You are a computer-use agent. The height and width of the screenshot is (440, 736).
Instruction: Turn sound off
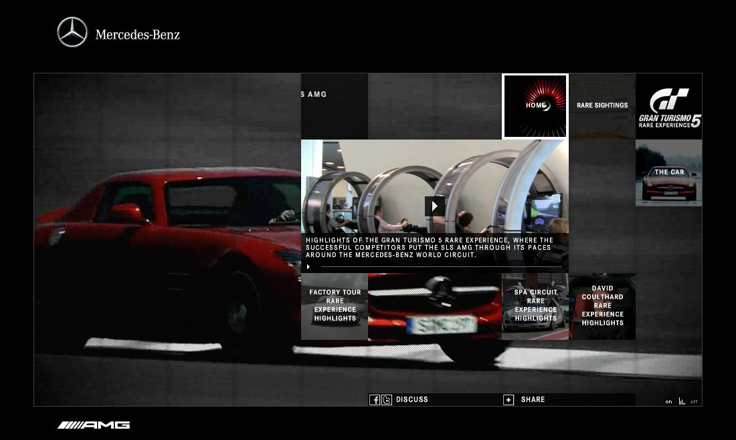pyautogui.click(x=694, y=401)
